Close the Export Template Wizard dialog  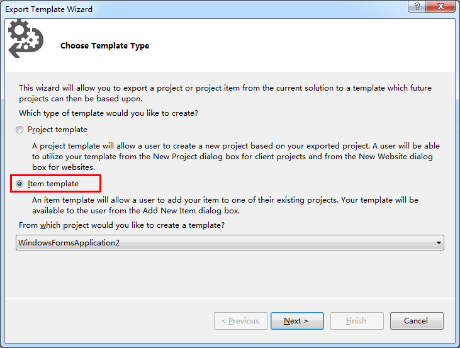(440, 7)
